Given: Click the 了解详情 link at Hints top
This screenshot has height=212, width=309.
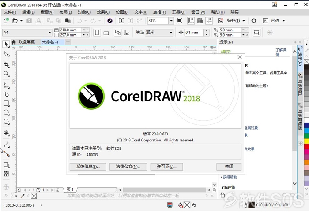Looking at the screenshot, I should point(281,52).
